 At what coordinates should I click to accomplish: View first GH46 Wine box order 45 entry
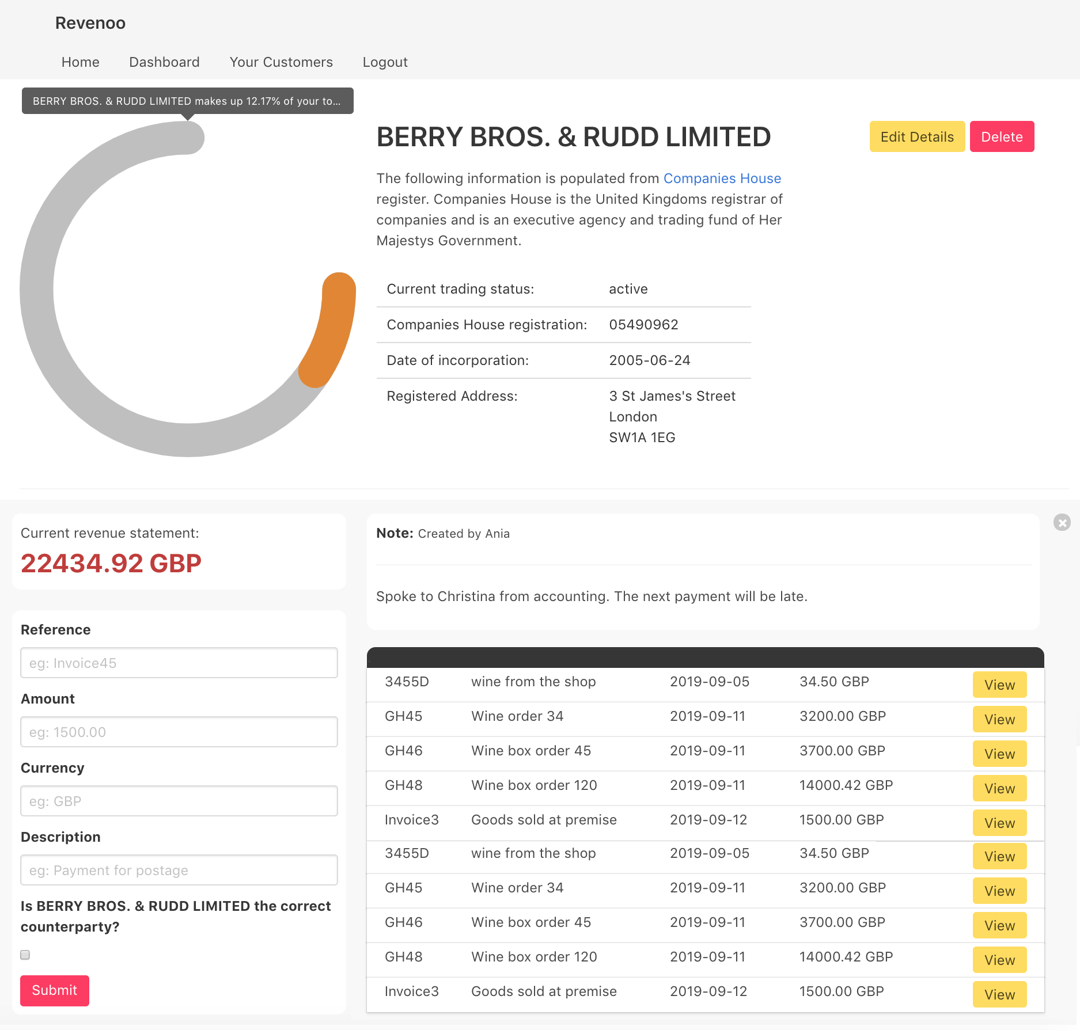(999, 754)
